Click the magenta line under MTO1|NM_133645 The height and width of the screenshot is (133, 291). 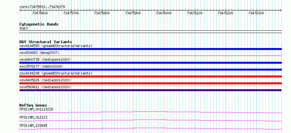tap(150, 128)
